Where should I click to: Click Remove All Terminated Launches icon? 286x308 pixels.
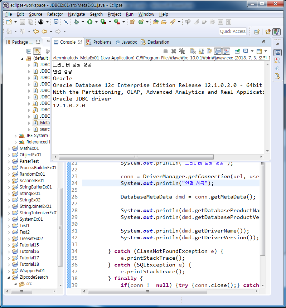click(x=182, y=52)
